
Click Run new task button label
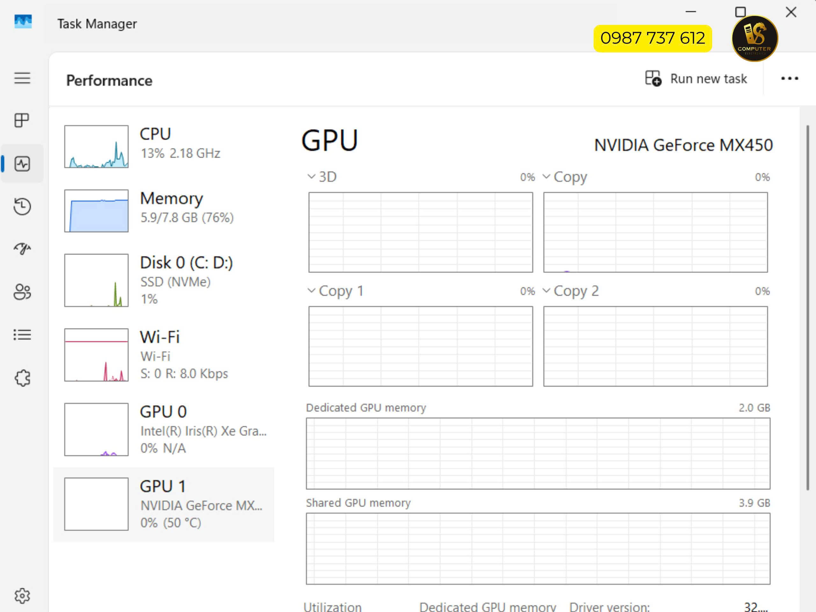coord(708,79)
